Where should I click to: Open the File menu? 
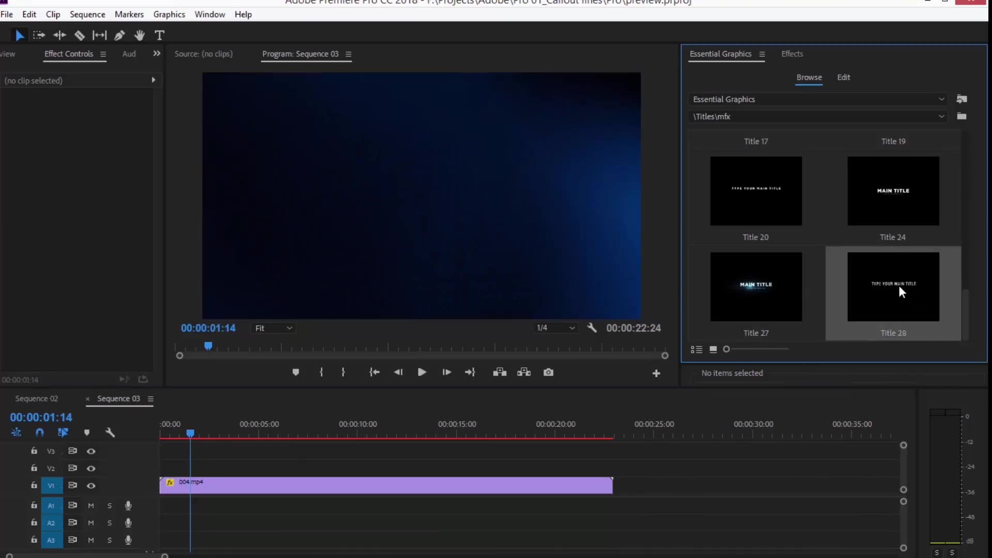(7, 14)
